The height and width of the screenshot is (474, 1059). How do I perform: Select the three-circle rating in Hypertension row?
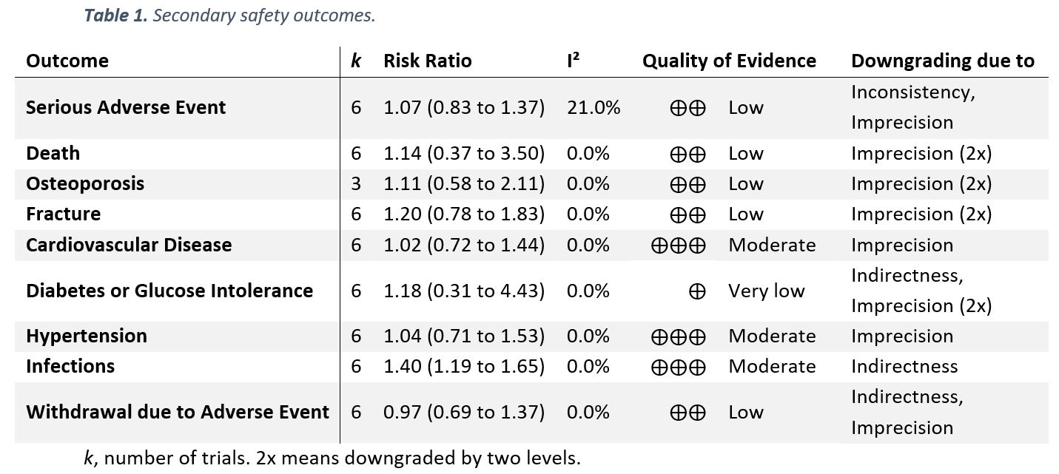(678, 336)
